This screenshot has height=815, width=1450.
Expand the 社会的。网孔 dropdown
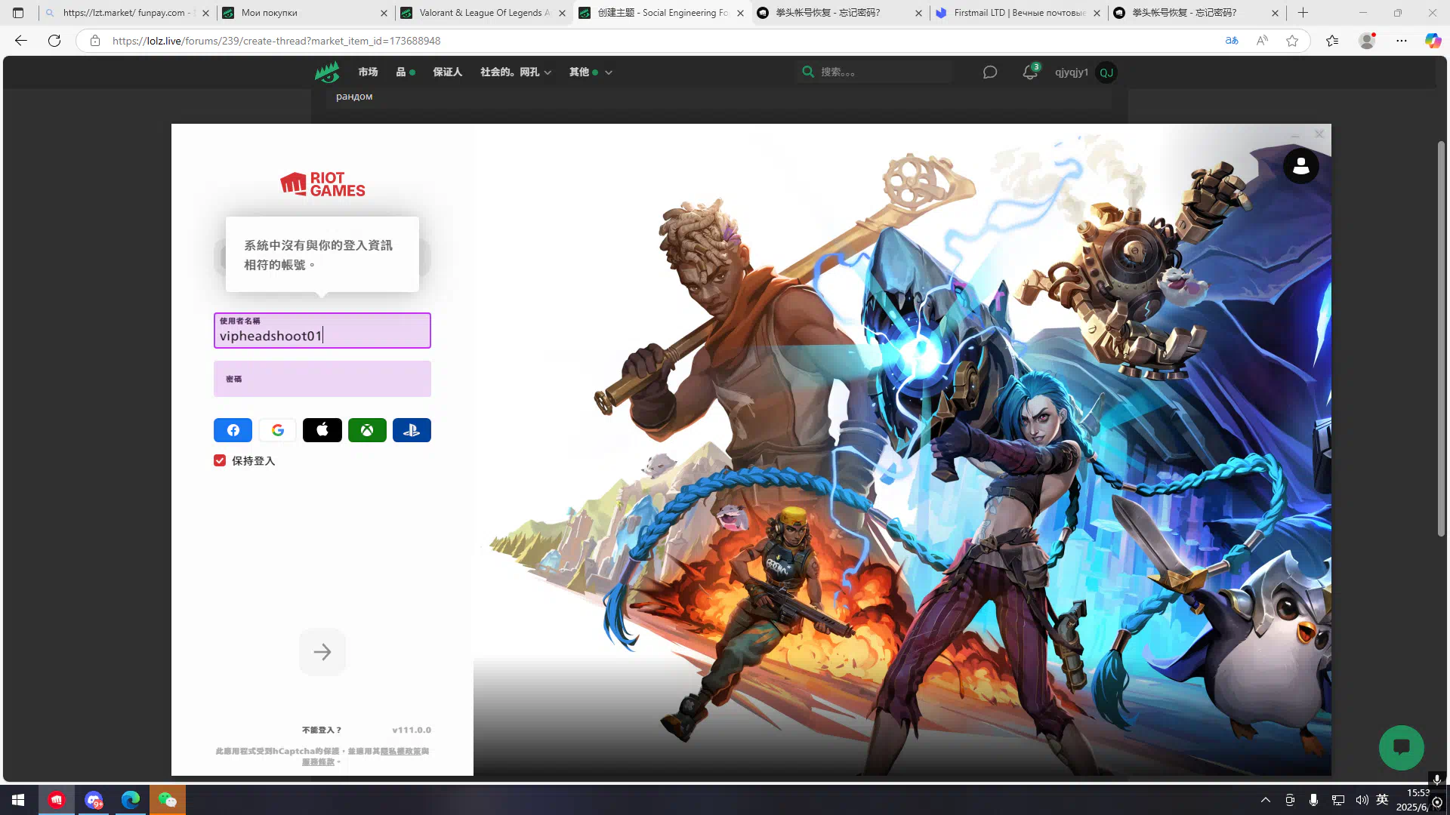click(x=516, y=72)
